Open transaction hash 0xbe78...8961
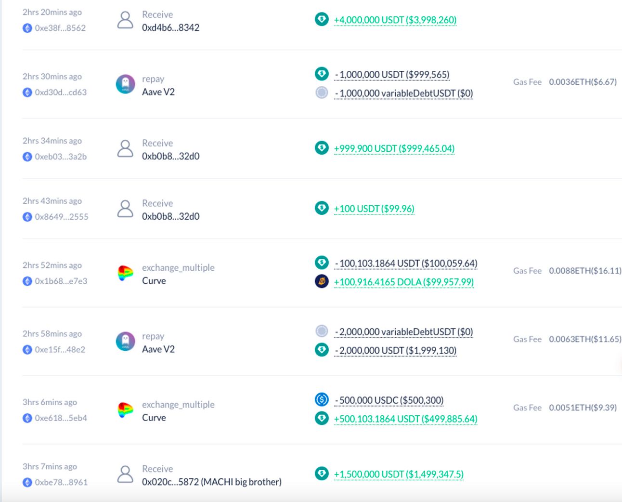The height and width of the screenshot is (502, 622). pos(61,482)
